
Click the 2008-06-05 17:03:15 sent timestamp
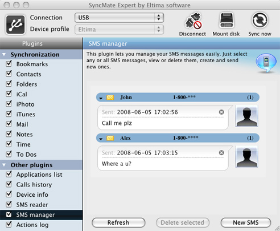pos(147,153)
